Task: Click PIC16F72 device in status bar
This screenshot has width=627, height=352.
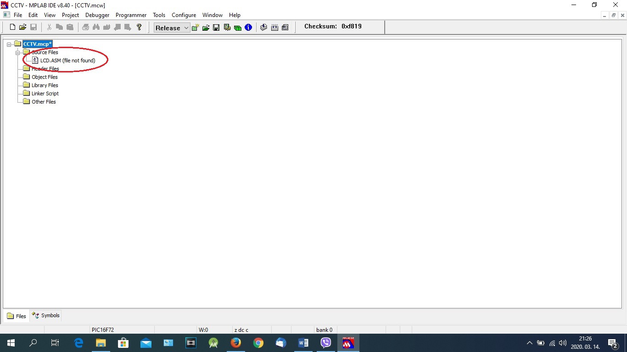Action: (103, 330)
